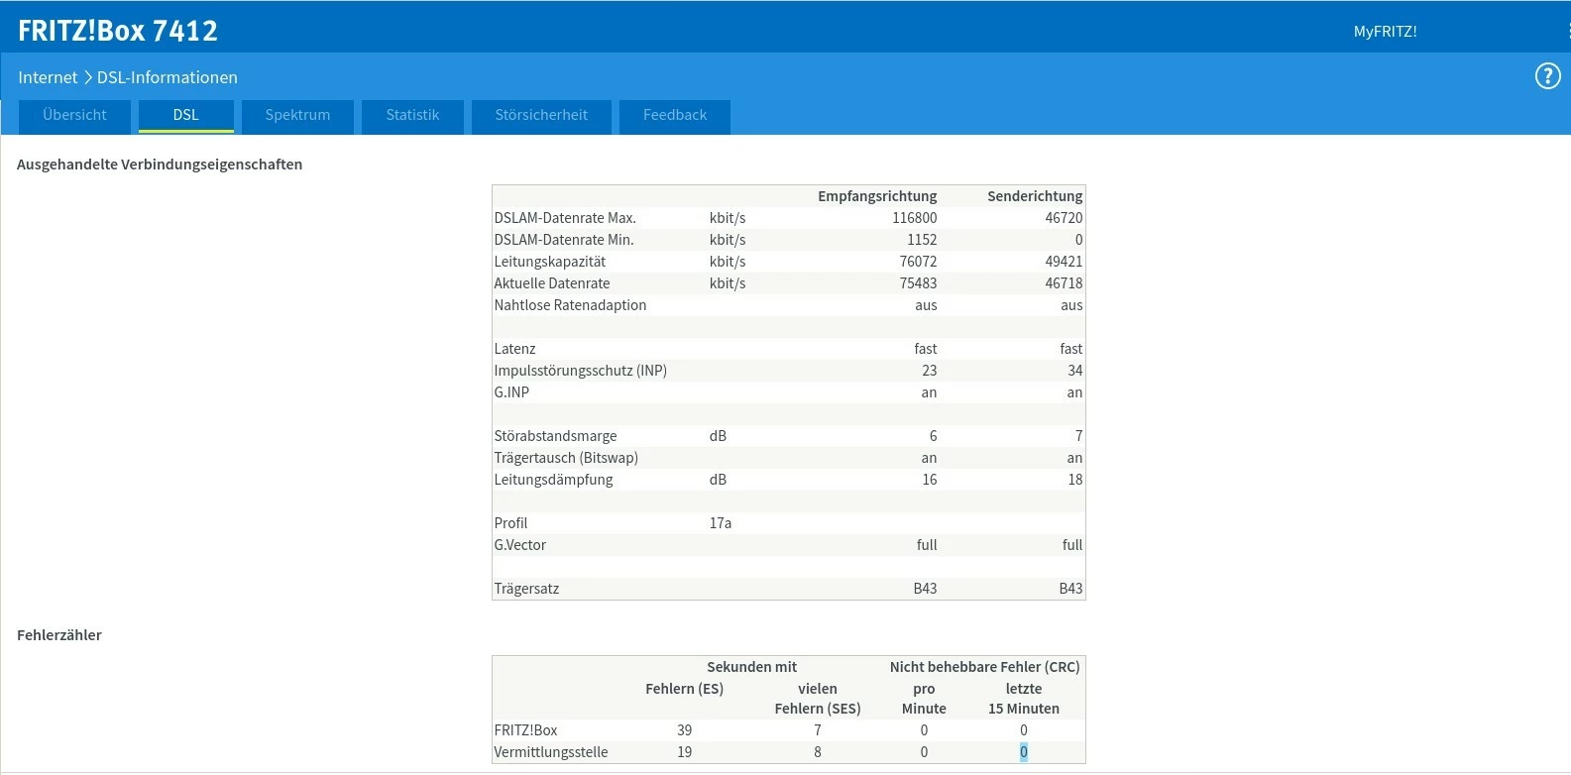Click the DSLAM-Datenrate Min. row label

(x=564, y=240)
